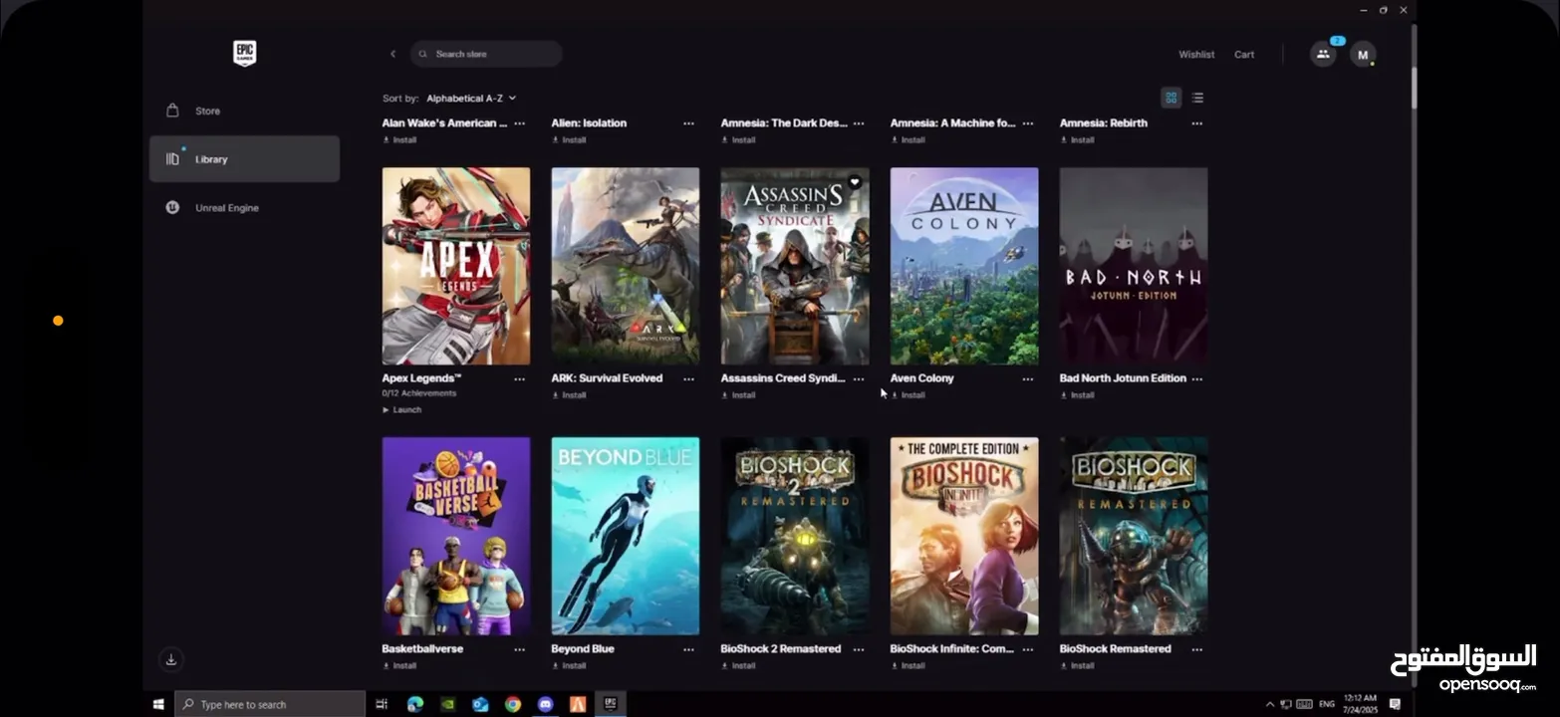The height and width of the screenshot is (717, 1560).
Task: Select Library in the sidebar
Action: point(244,159)
